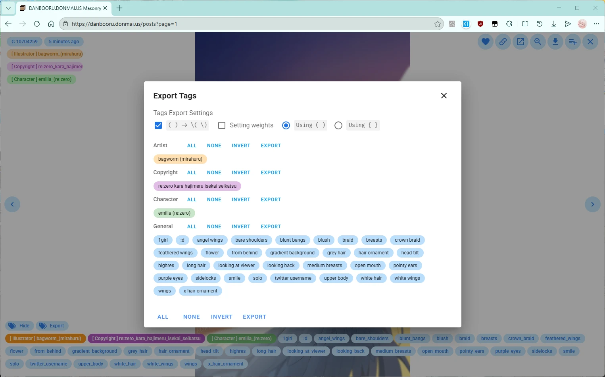The width and height of the screenshot is (605, 377).
Task: Open browser split screen icon
Action: 525,24
